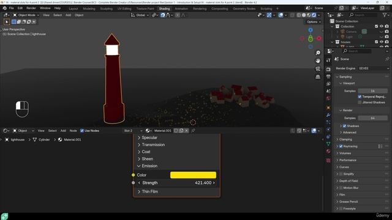Image resolution: width=392 pixels, height=220 pixels.
Task: Unlink Material.001 with the X icon
Action: click(186, 131)
